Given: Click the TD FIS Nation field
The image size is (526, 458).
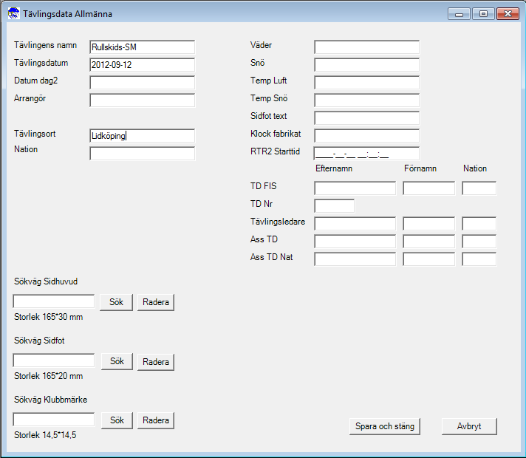Looking at the screenshot, I should (x=479, y=188).
